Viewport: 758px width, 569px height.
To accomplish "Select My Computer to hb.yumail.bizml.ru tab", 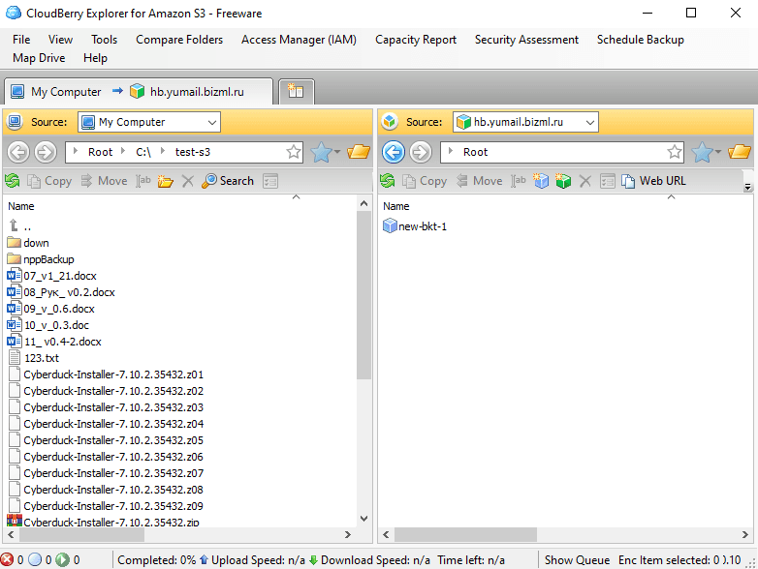I will pyautogui.click(x=139, y=92).
